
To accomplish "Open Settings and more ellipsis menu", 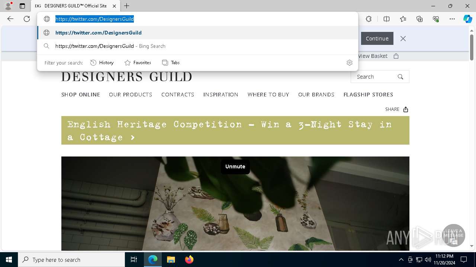I will tap(452, 19).
